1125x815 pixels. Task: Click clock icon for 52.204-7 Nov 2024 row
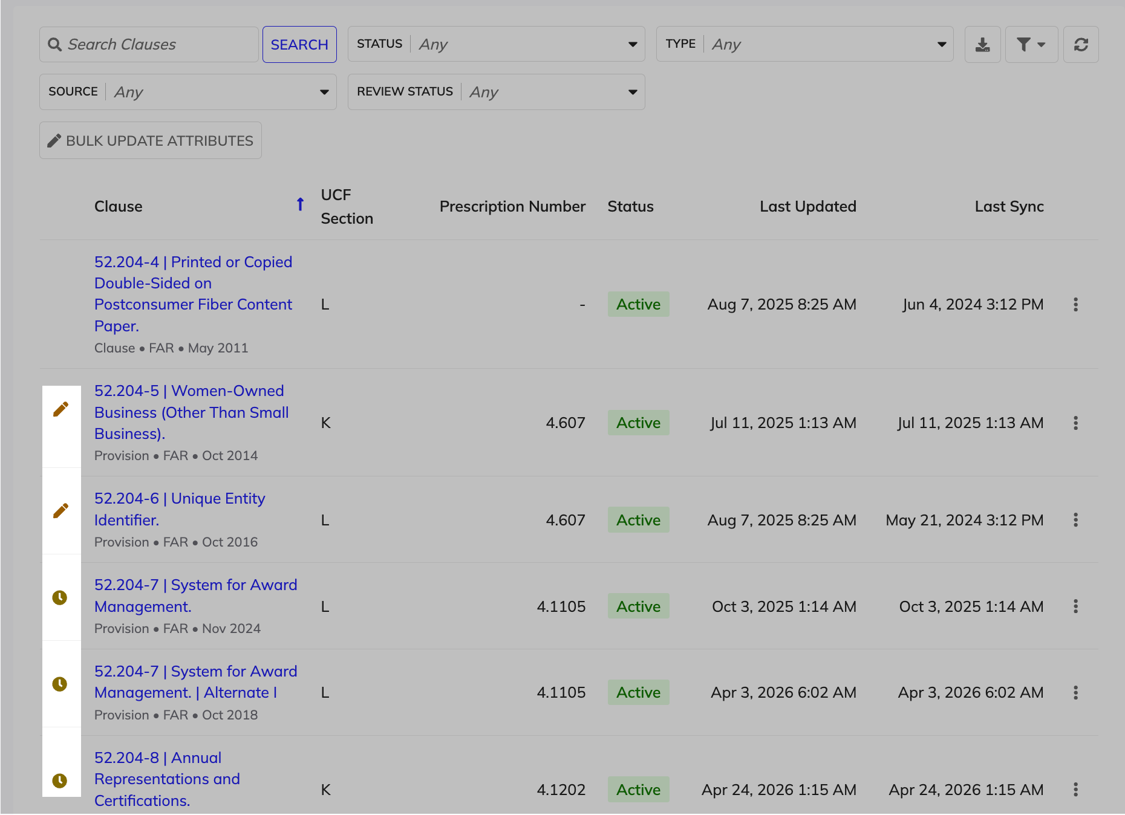point(60,597)
